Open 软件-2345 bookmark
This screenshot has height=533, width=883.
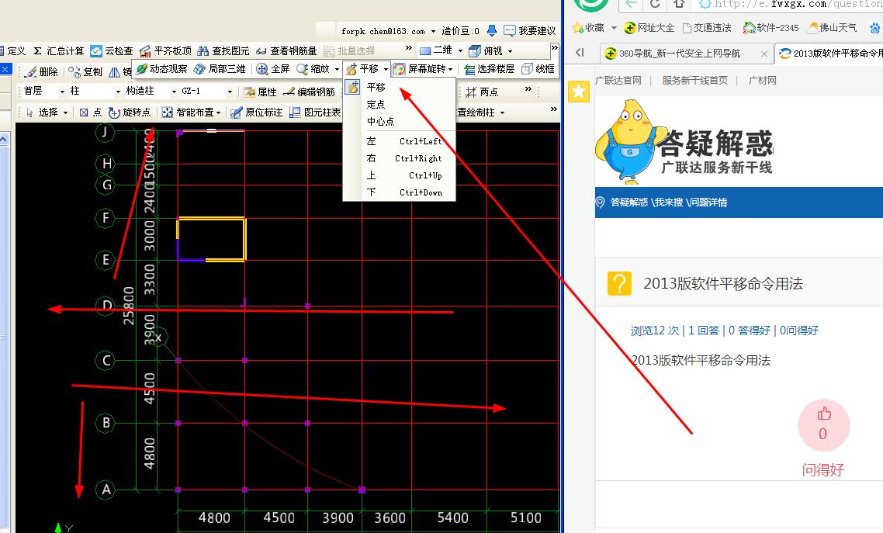[x=770, y=28]
